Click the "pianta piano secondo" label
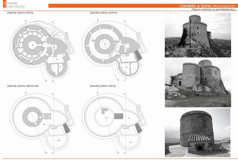This screenshot has height=161, width=238. point(23,86)
